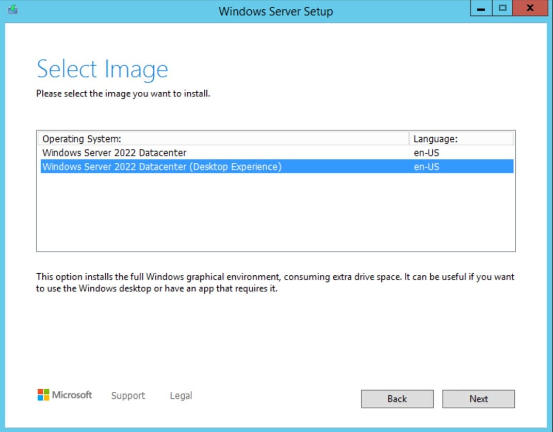Screen dimensions: 553x432
Task: Select Windows Server 2022 Datacenter core row
Action: tap(277, 153)
